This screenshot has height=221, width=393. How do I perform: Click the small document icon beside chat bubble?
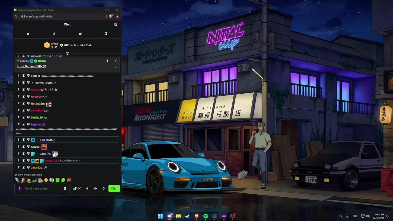[x=87, y=188]
